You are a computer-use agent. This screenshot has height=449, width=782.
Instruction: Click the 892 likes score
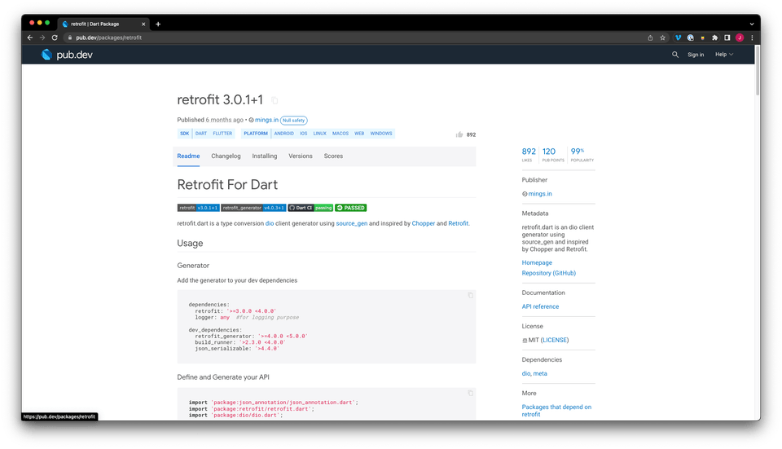click(529, 154)
